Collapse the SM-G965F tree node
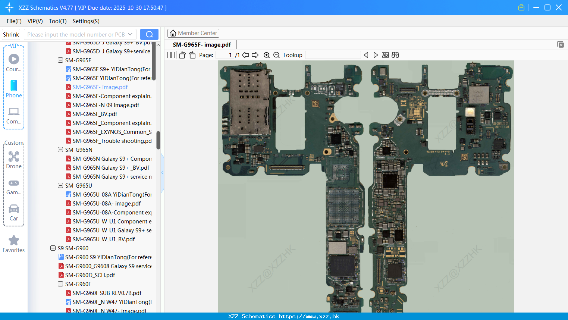This screenshot has height=320, width=568. pos(60,60)
